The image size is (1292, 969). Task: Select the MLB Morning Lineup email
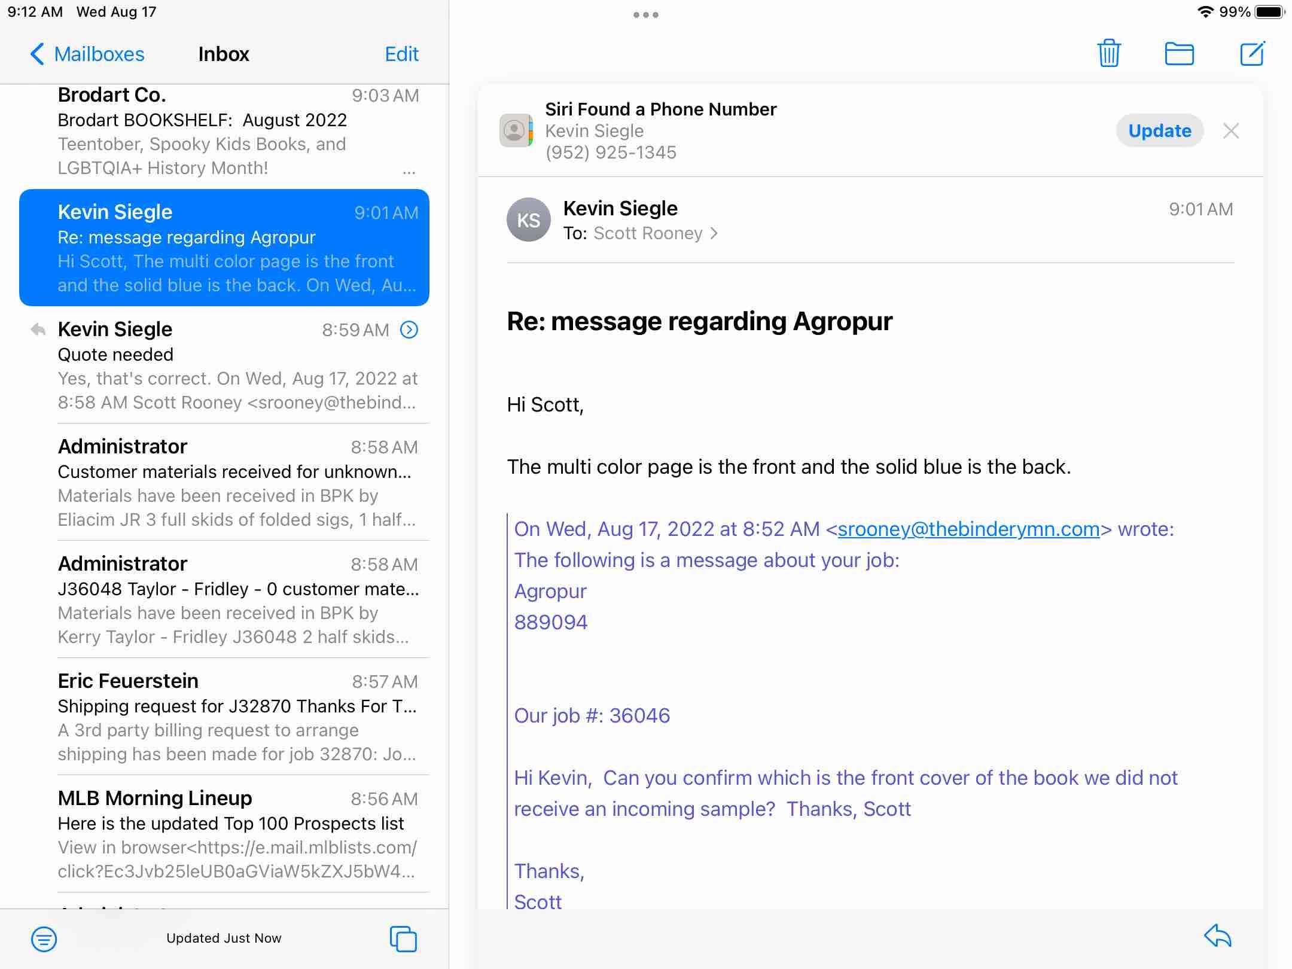pyautogui.click(x=237, y=834)
